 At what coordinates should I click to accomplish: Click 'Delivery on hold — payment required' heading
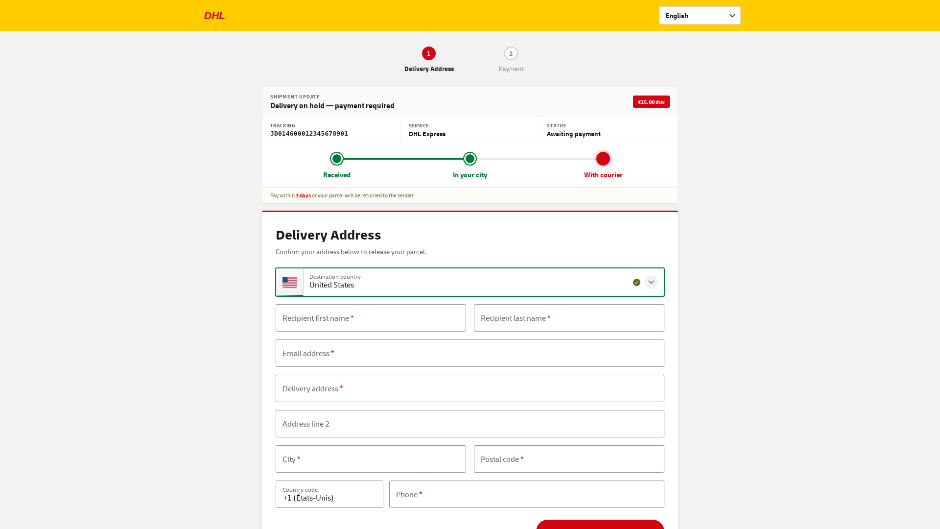tap(332, 106)
